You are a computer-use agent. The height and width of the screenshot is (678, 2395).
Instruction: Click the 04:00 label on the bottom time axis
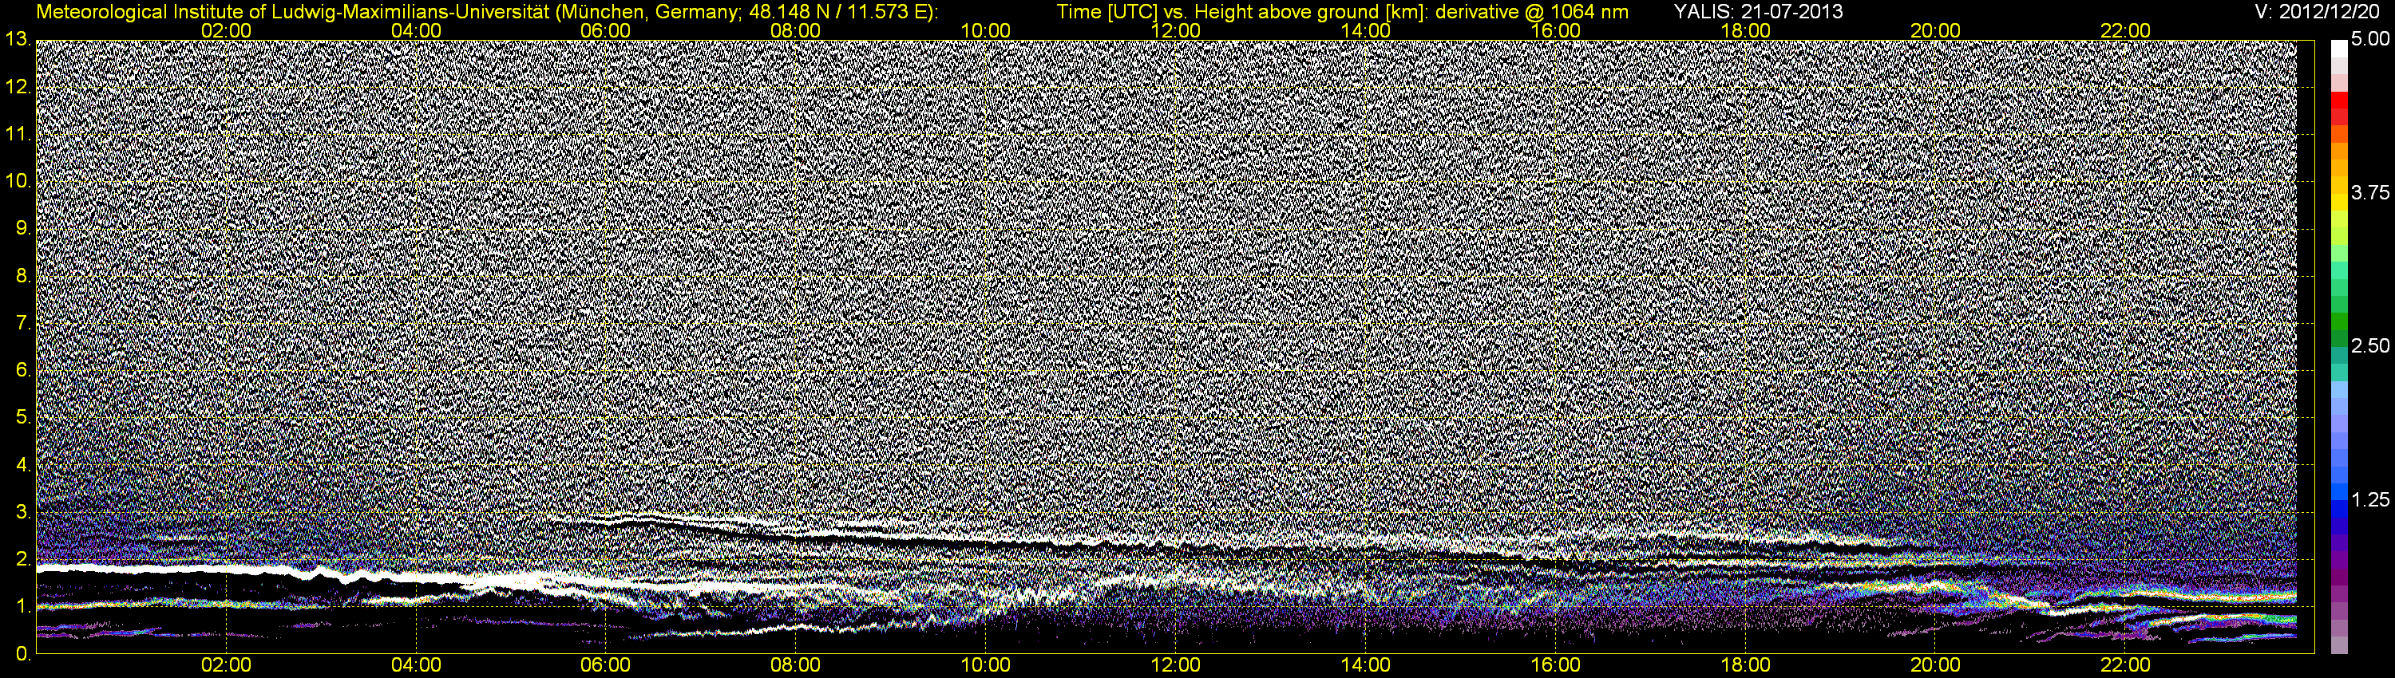point(416,665)
